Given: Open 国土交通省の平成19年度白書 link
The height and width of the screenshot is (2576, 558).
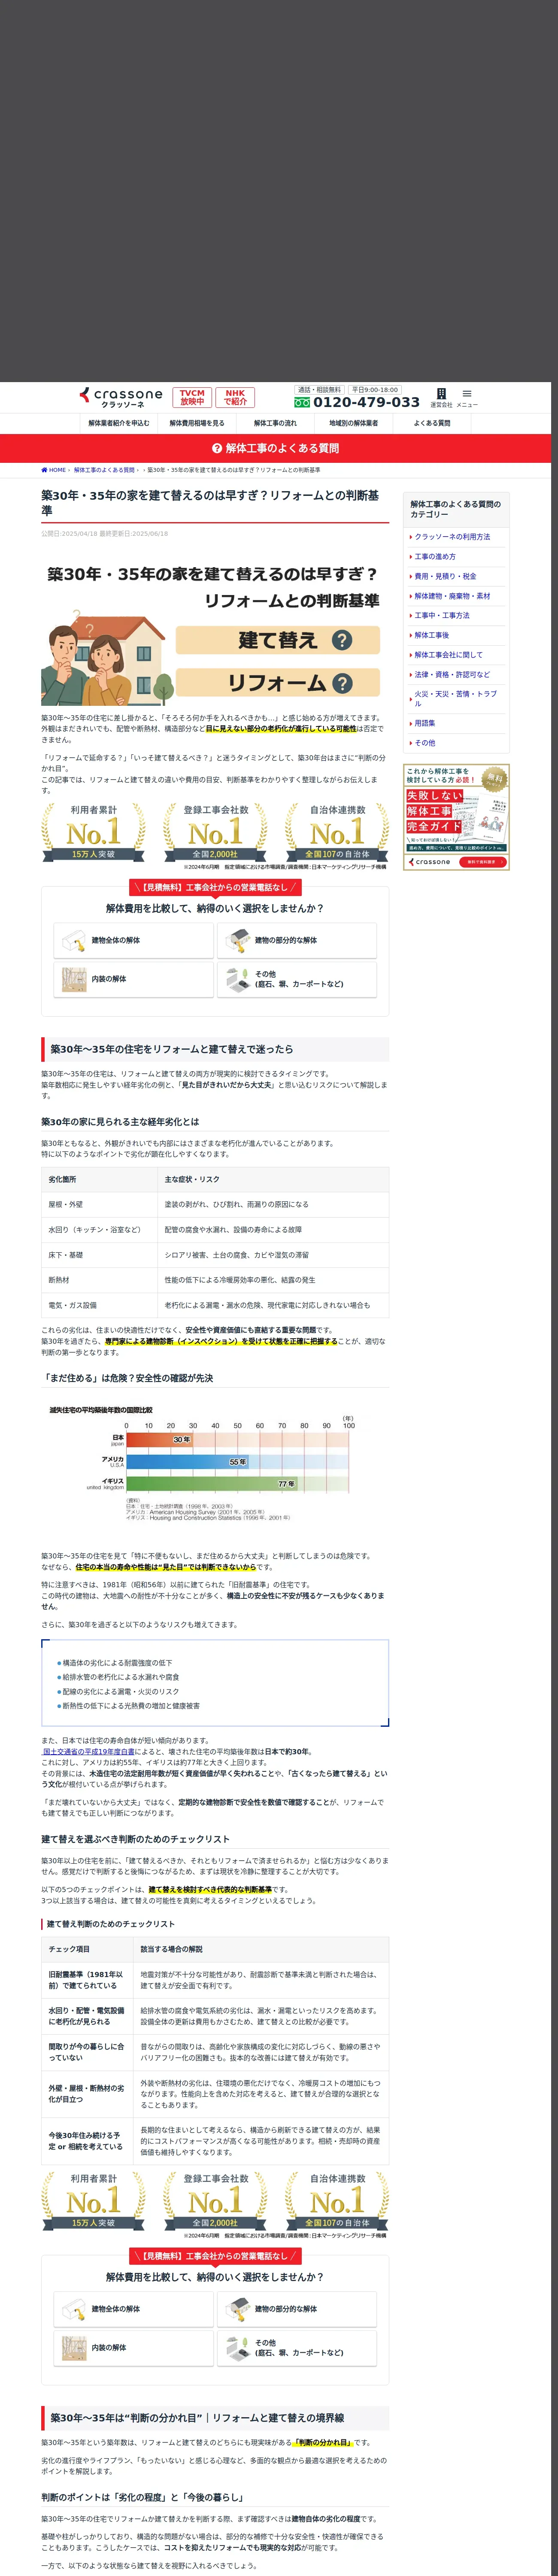Looking at the screenshot, I should tap(88, 1752).
